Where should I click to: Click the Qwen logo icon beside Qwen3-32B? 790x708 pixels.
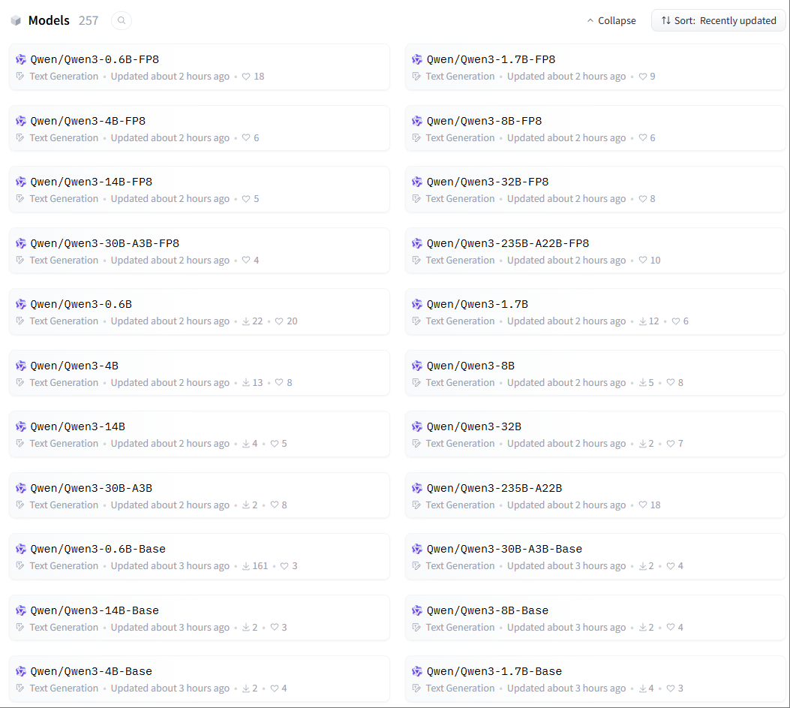pos(417,427)
